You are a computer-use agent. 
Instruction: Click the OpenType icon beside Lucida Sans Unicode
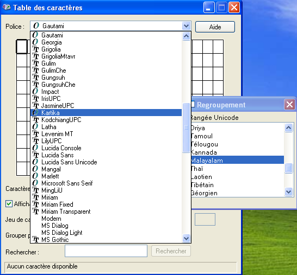pos(35,162)
